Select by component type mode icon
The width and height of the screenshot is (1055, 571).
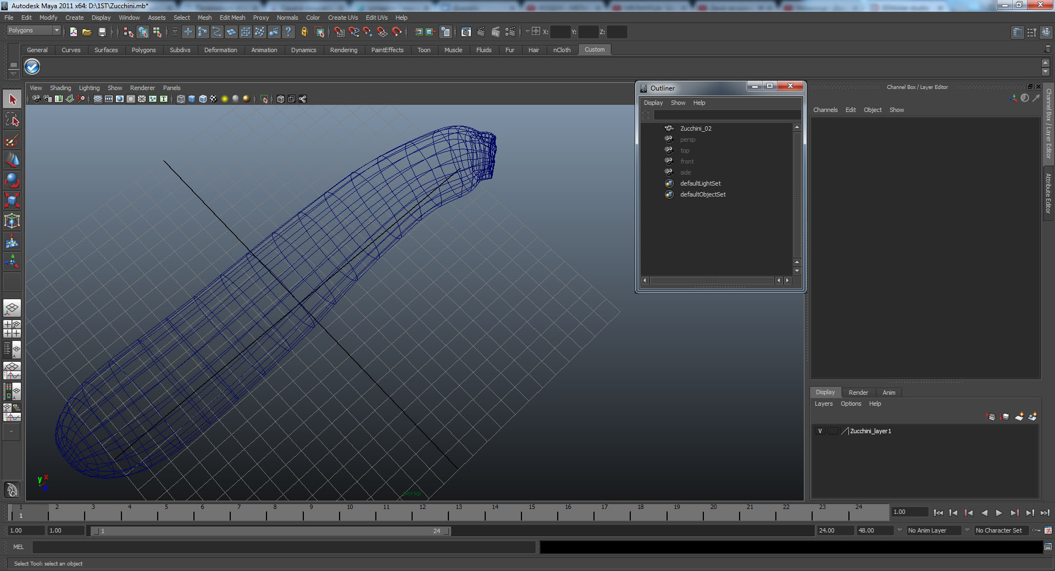(157, 32)
